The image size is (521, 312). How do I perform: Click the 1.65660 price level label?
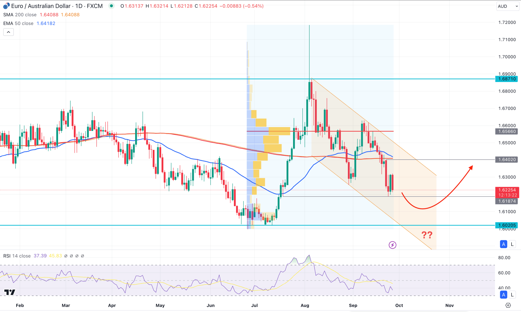click(x=507, y=131)
